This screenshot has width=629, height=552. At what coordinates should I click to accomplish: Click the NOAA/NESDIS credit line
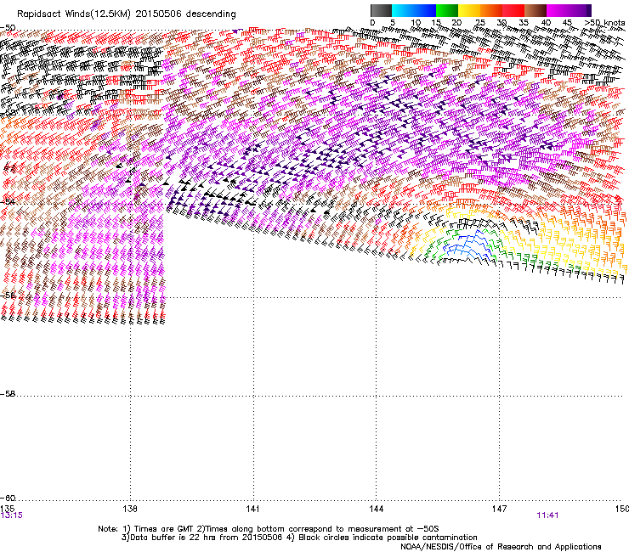click(x=501, y=547)
